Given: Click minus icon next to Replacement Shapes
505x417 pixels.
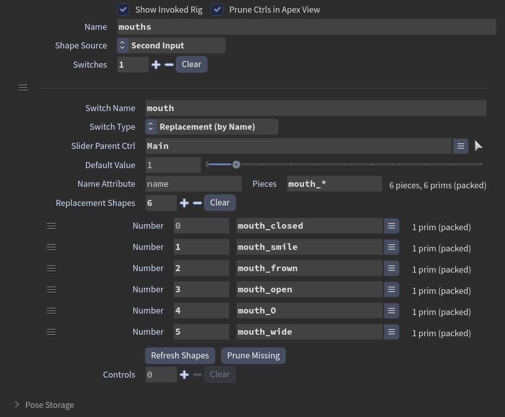Looking at the screenshot, I should (197, 203).
